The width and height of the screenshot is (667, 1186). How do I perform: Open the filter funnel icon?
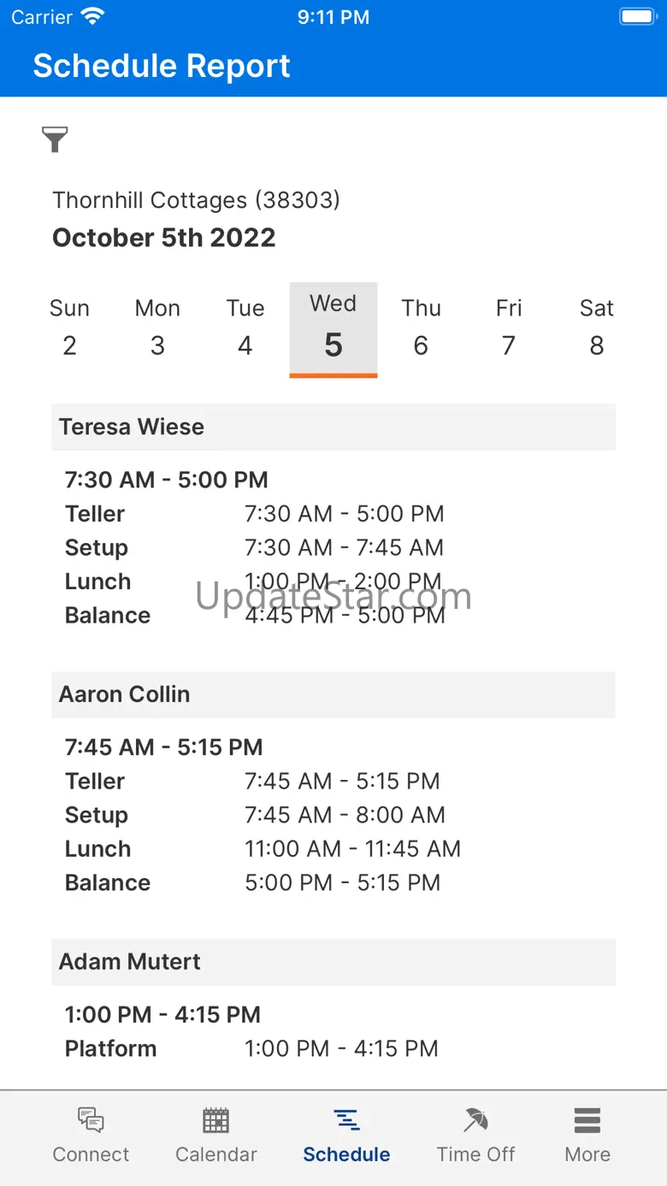pos(55,139)
